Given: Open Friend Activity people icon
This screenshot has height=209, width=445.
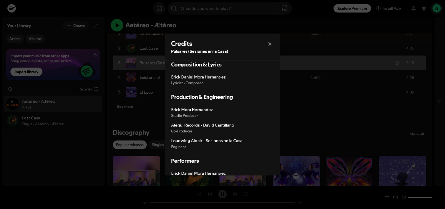Looking at the screenshot, I should coord(424,8).
